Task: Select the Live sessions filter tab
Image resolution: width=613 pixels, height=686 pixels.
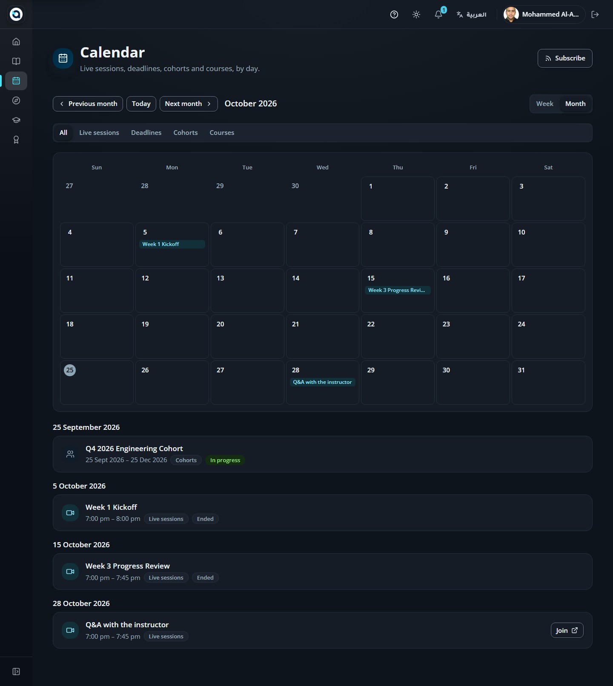Action: click(x=99, y=133)
